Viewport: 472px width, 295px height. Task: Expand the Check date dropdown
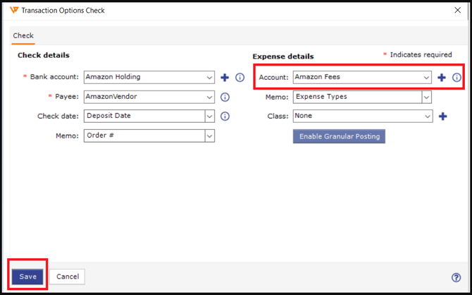210,116
